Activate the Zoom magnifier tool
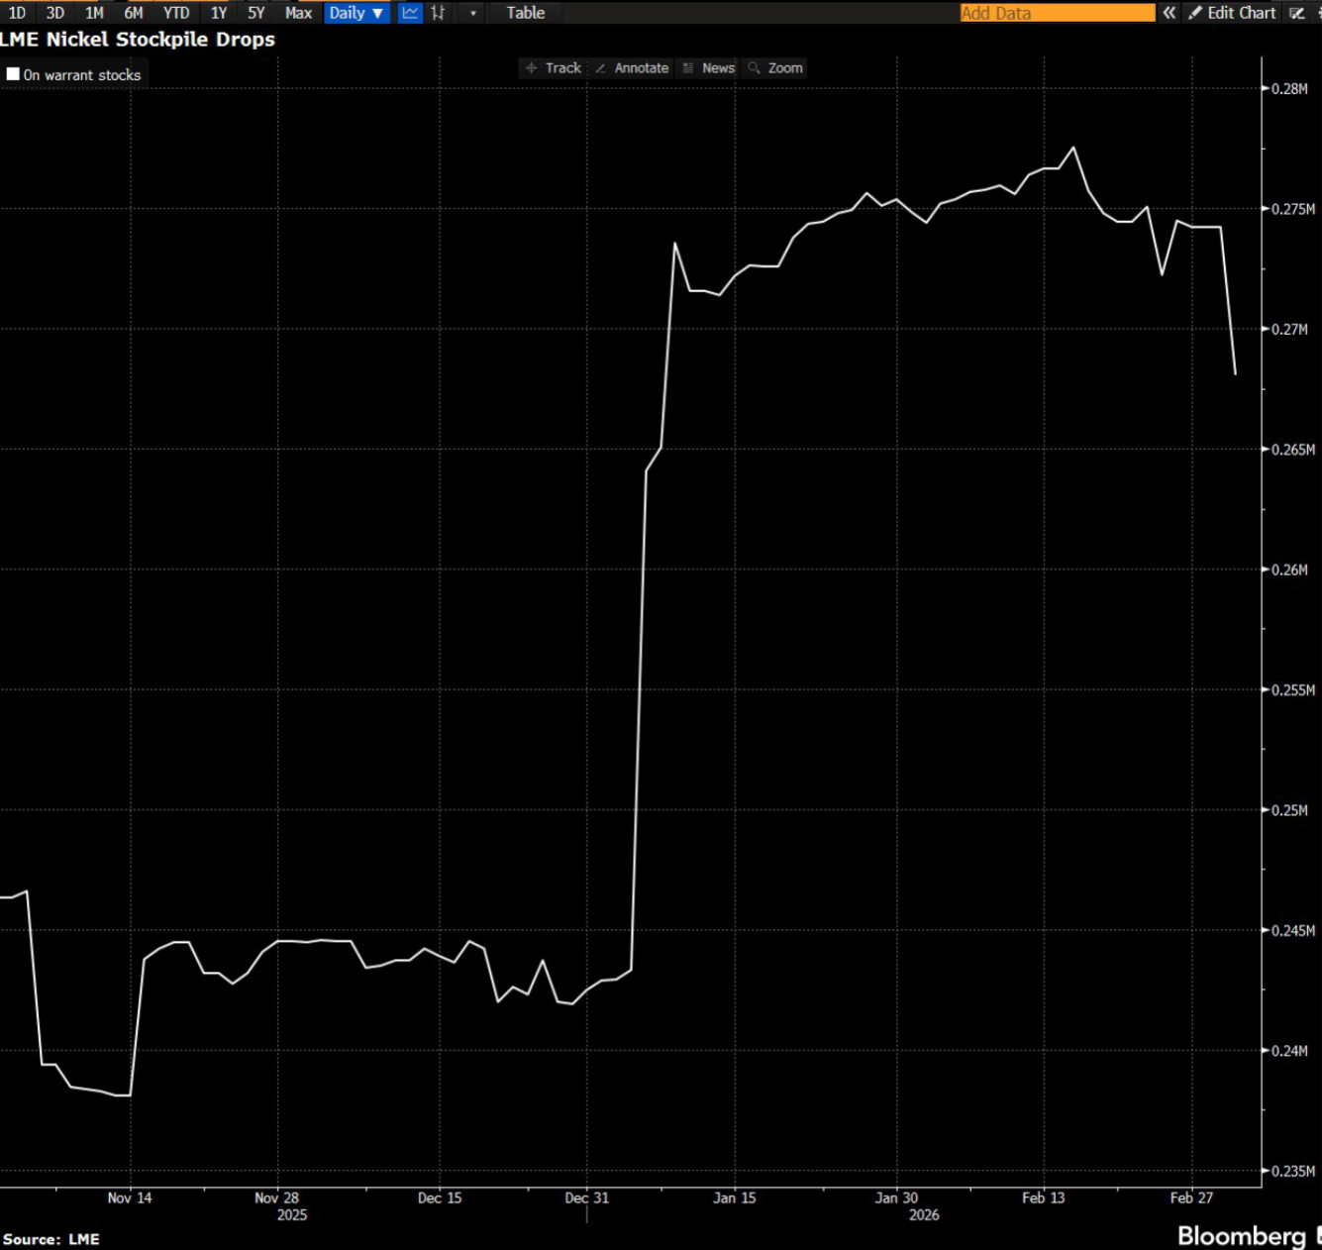This screenshot has height=1250, width=1322. pos(775,68)
